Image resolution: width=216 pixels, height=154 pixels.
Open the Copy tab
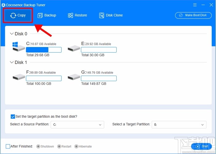point(18,15)
